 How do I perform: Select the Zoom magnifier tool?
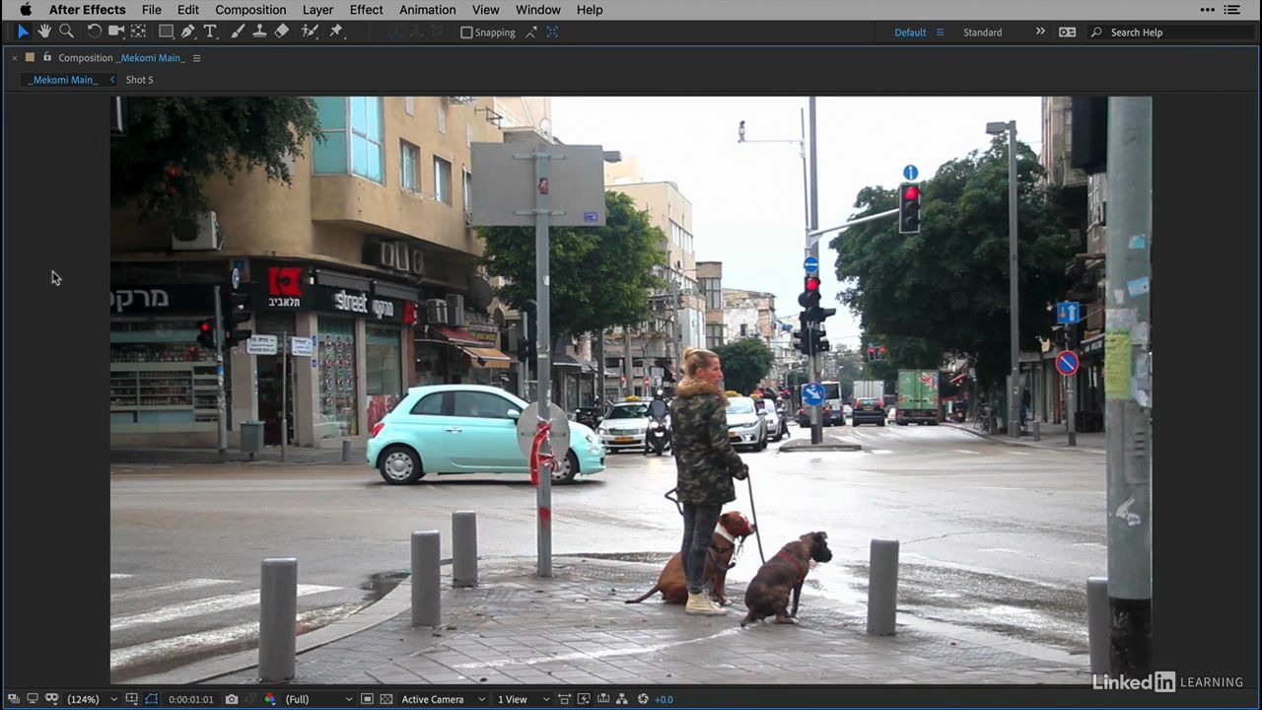click(x=66, y=32)
